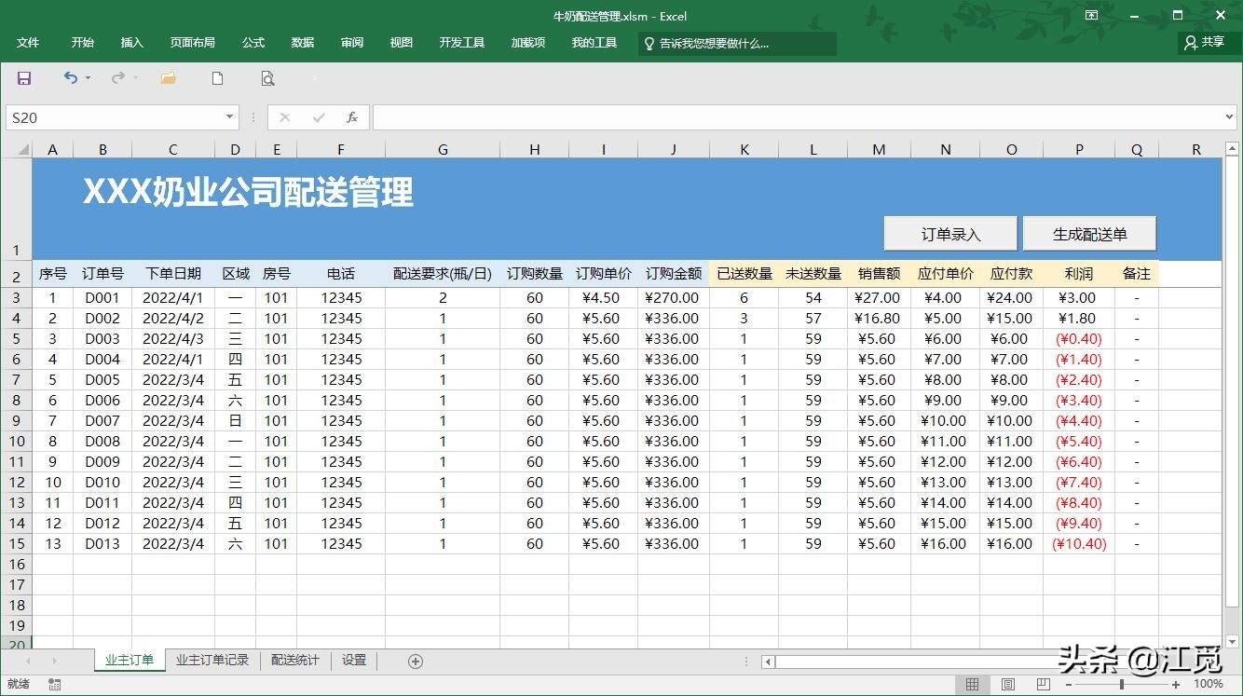Open the 开始 ribbon tab

(x=82, y=43)
